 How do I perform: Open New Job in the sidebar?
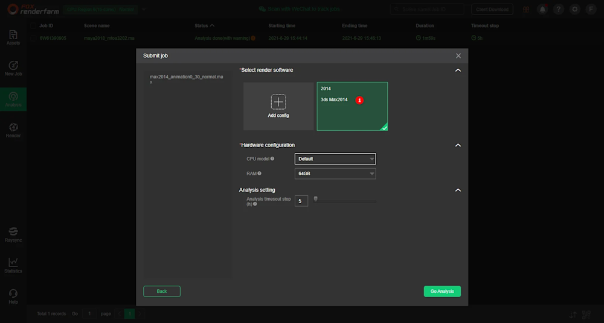point(13,69)
